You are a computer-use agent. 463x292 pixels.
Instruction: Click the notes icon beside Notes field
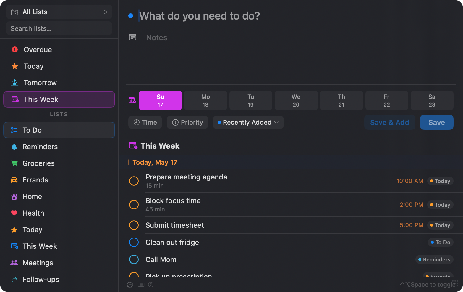coord(133,37)
